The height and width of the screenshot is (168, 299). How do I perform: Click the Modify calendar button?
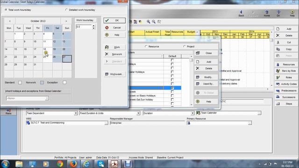[x=206, y=77]
